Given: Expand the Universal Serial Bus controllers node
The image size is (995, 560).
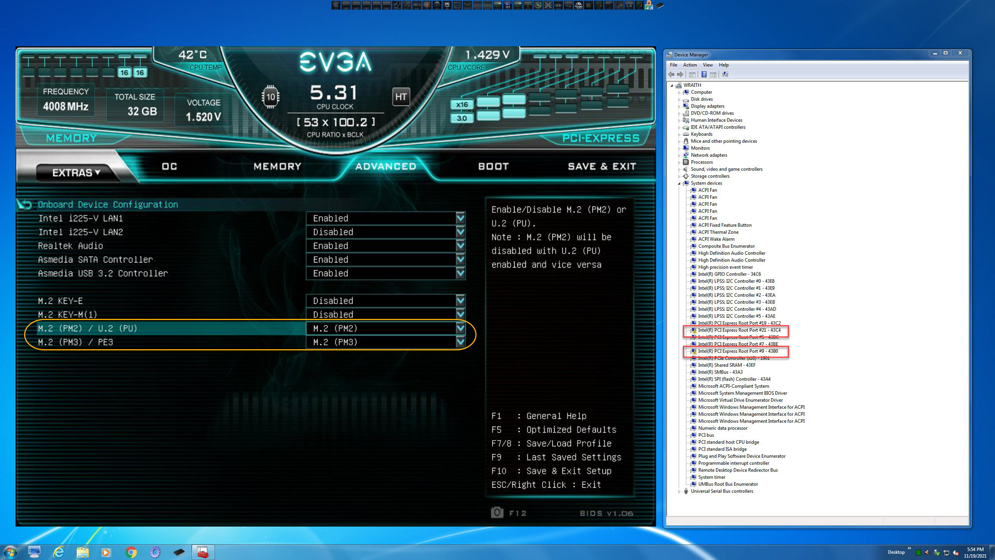Looking at the screenshot, I should click(x=679, y=492).
